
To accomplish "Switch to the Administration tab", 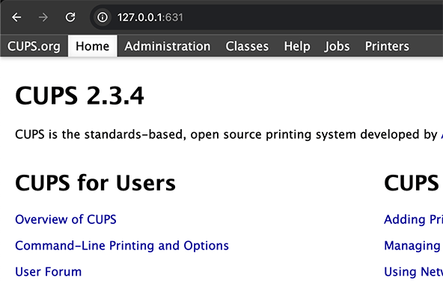I will (x=168, y=46).
